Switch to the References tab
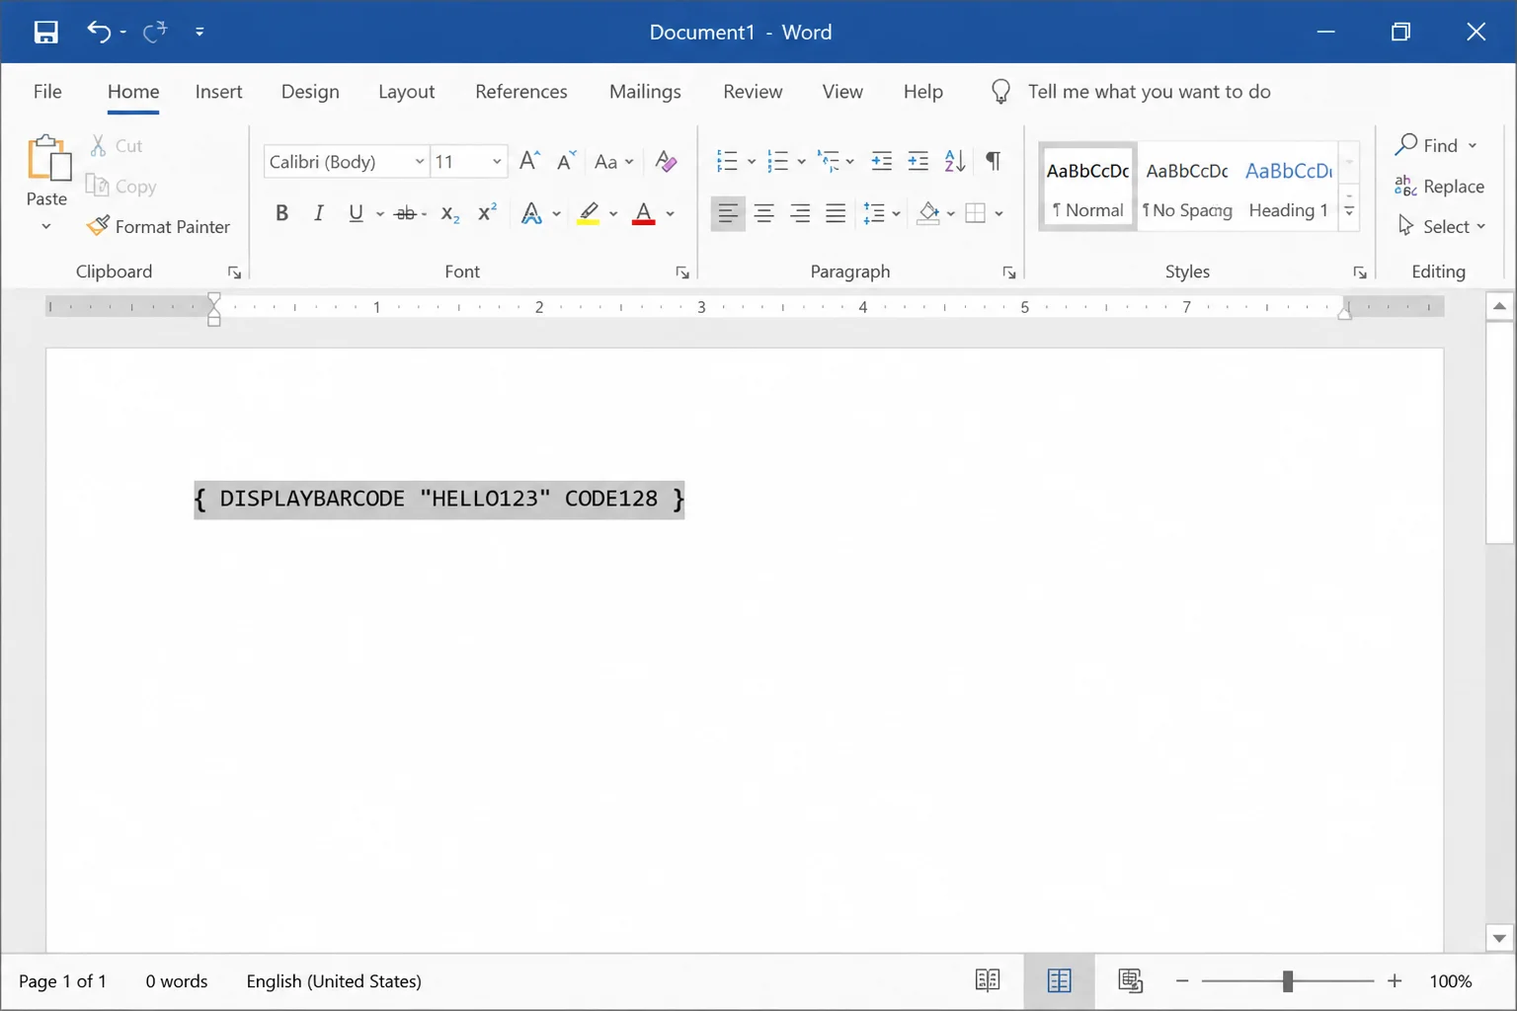Screen dimensions: 1517x1011 (521, 92)
